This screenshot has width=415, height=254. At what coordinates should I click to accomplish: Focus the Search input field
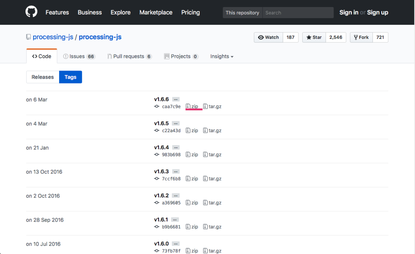tap(298, 13)
